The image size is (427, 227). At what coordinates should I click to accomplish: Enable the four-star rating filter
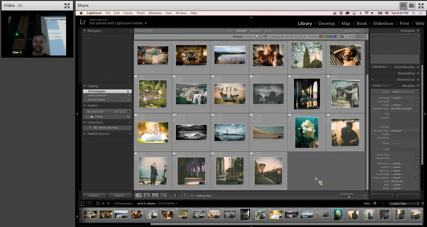click(300, 36)
